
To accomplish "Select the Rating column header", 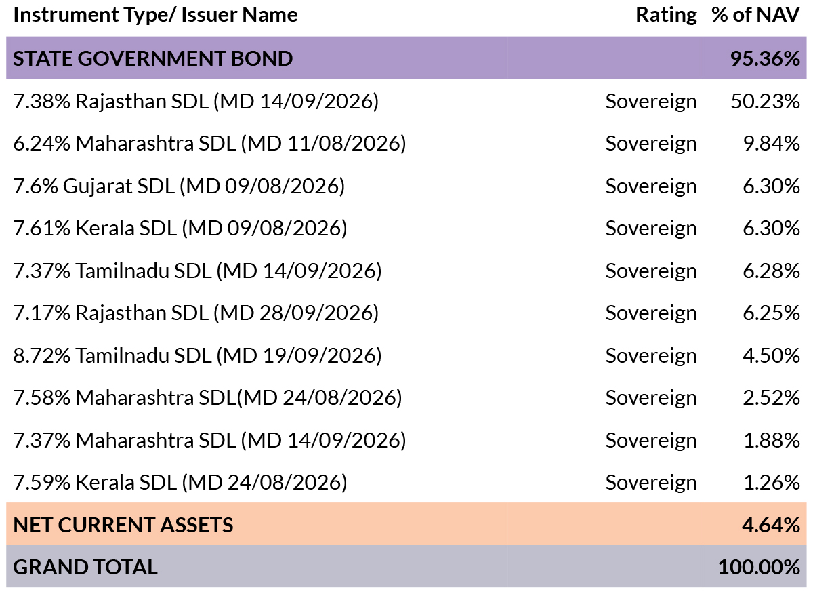I will (666, 15).
